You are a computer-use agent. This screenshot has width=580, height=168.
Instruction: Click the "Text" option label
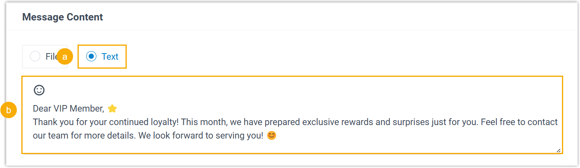[x=110, y=56]
